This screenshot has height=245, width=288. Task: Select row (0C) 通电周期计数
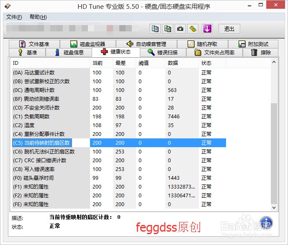tap(119, 90)
